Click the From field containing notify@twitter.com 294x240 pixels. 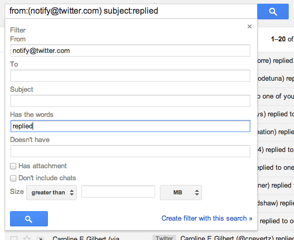pyautogui.click(x=130, y=51)
